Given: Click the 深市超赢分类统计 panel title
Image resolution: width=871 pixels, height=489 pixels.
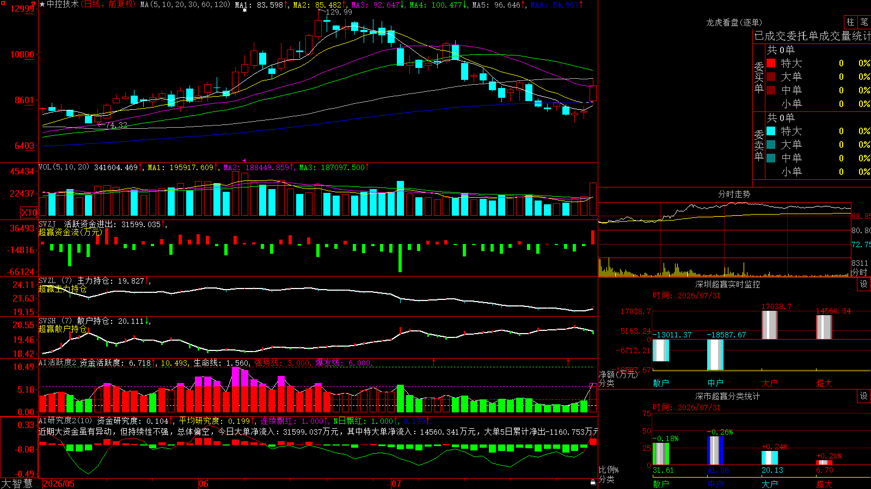Looking at the screenshot, I should [728, 396].
